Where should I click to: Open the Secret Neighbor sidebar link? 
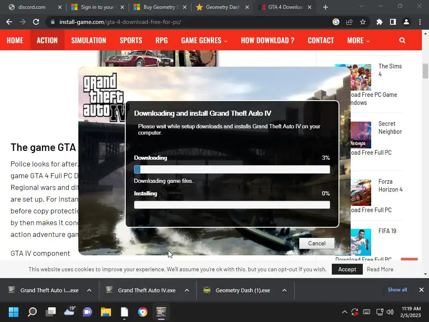click(390, 127)
